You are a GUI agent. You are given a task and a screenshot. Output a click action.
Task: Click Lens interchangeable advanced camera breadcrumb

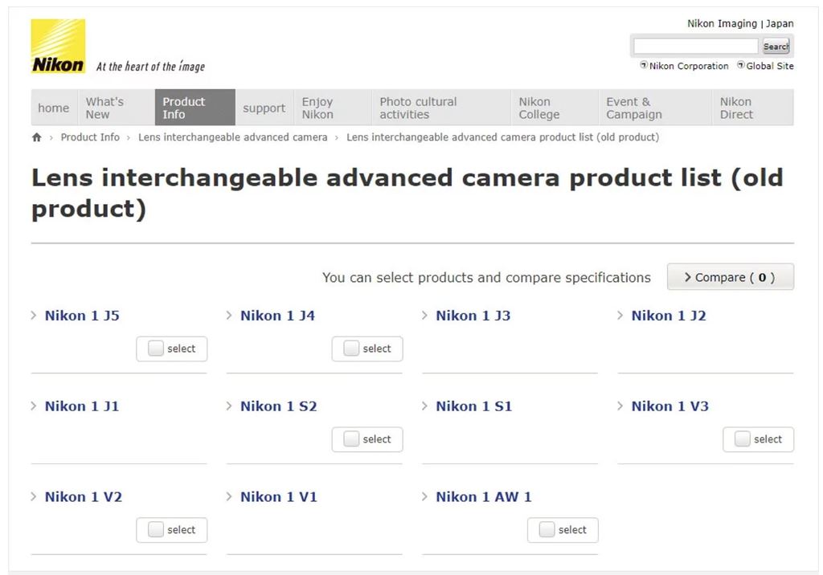click(x=232, y=137)
